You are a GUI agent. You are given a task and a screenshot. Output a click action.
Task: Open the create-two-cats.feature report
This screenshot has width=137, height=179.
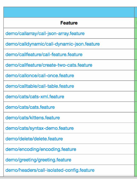49,65
